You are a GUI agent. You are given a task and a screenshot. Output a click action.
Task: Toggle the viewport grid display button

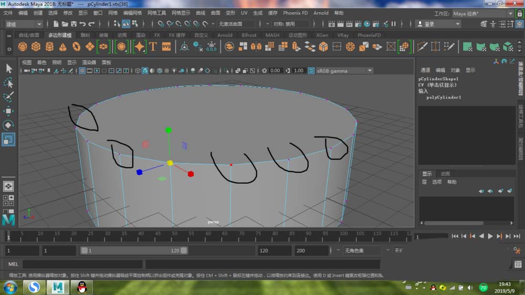82,71
